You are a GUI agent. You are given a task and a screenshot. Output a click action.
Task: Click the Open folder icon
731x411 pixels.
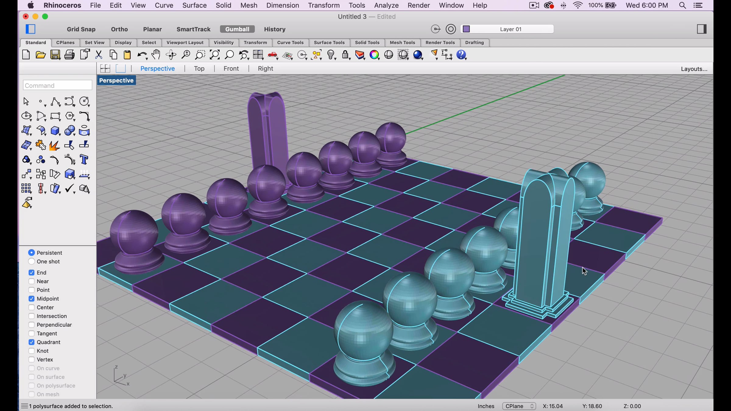pyautogui.click(x=41, y=55)
